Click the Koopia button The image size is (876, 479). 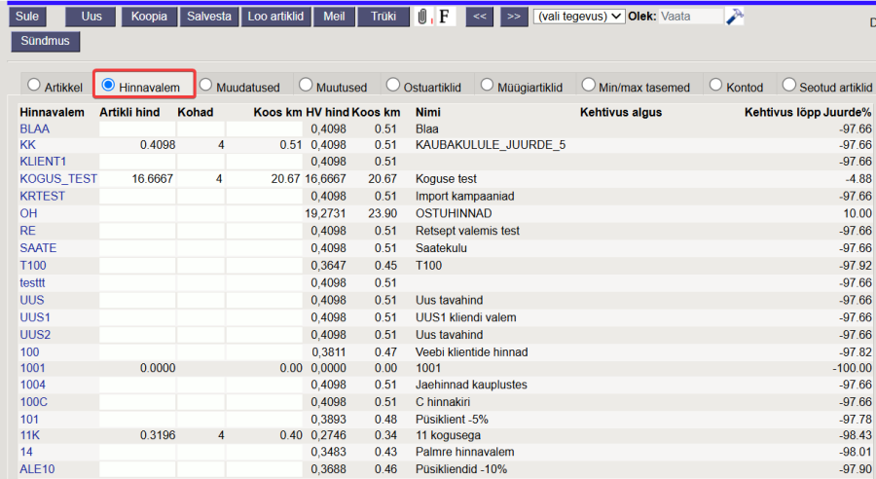[x=149, y=17]
